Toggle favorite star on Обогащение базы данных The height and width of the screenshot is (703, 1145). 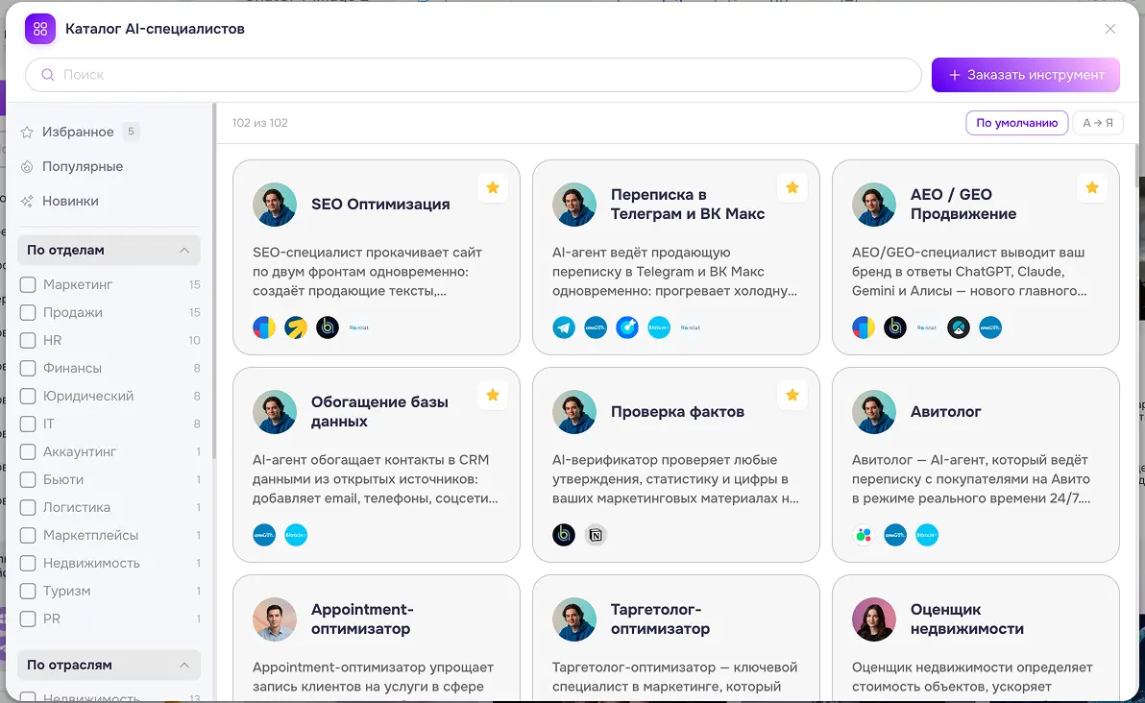(x=493, y=395)
